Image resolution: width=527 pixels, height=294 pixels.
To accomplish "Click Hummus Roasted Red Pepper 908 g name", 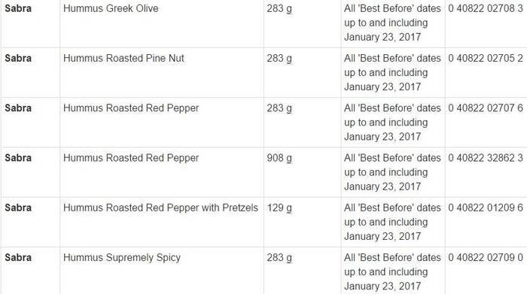I will click(x=131, y=158).
